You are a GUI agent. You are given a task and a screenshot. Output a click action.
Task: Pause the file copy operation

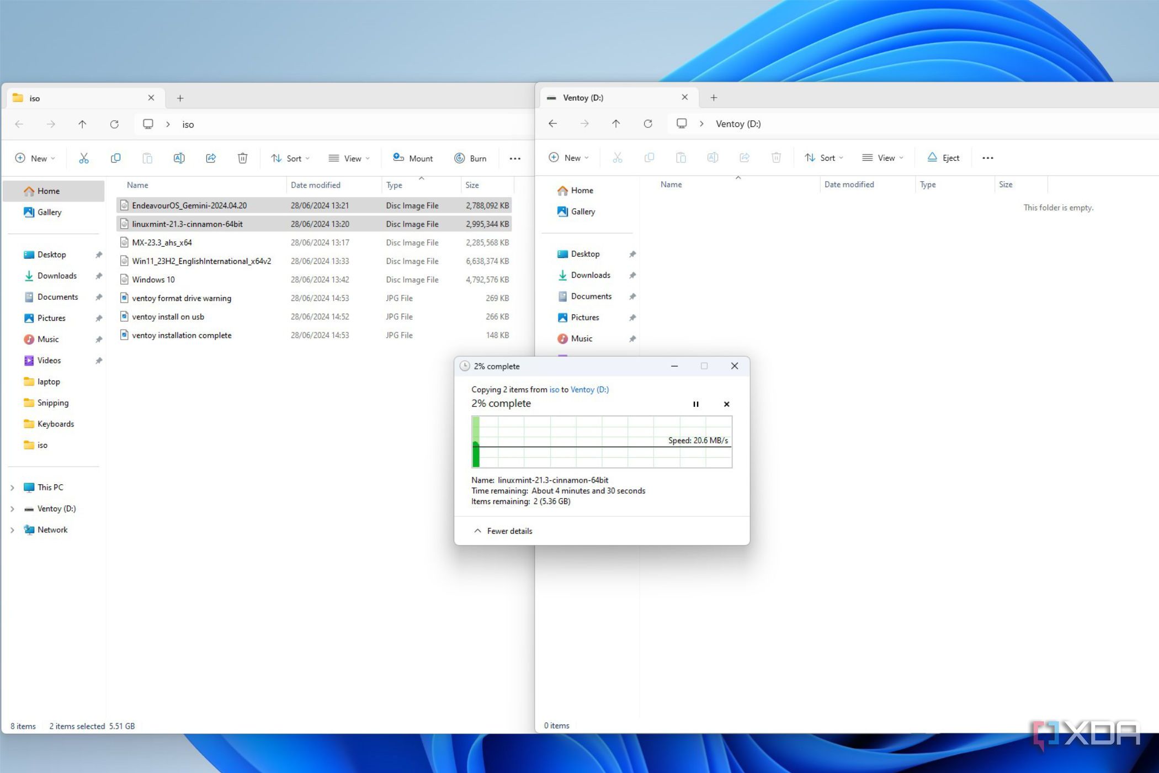tap(696, 404)
